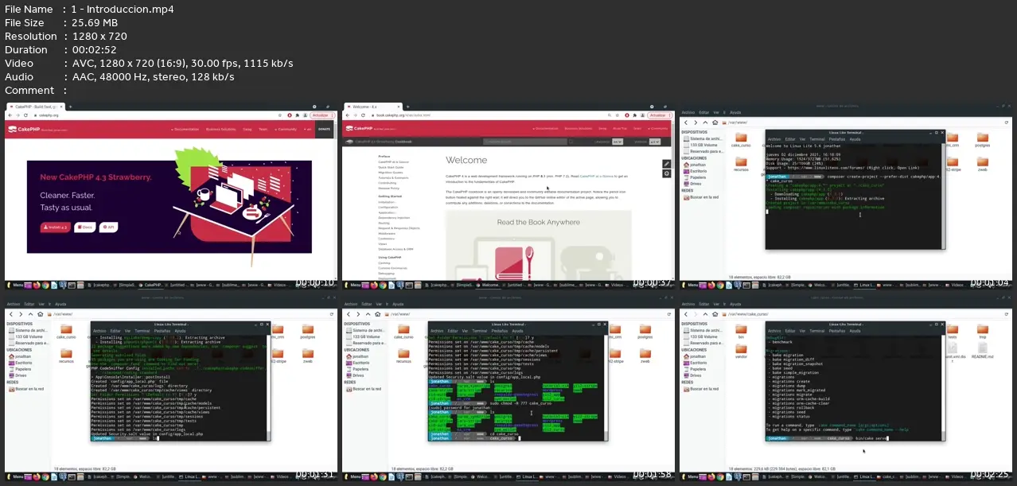
Task: Click the file size value 25.69 MB
Action: [x=95, y=22]
